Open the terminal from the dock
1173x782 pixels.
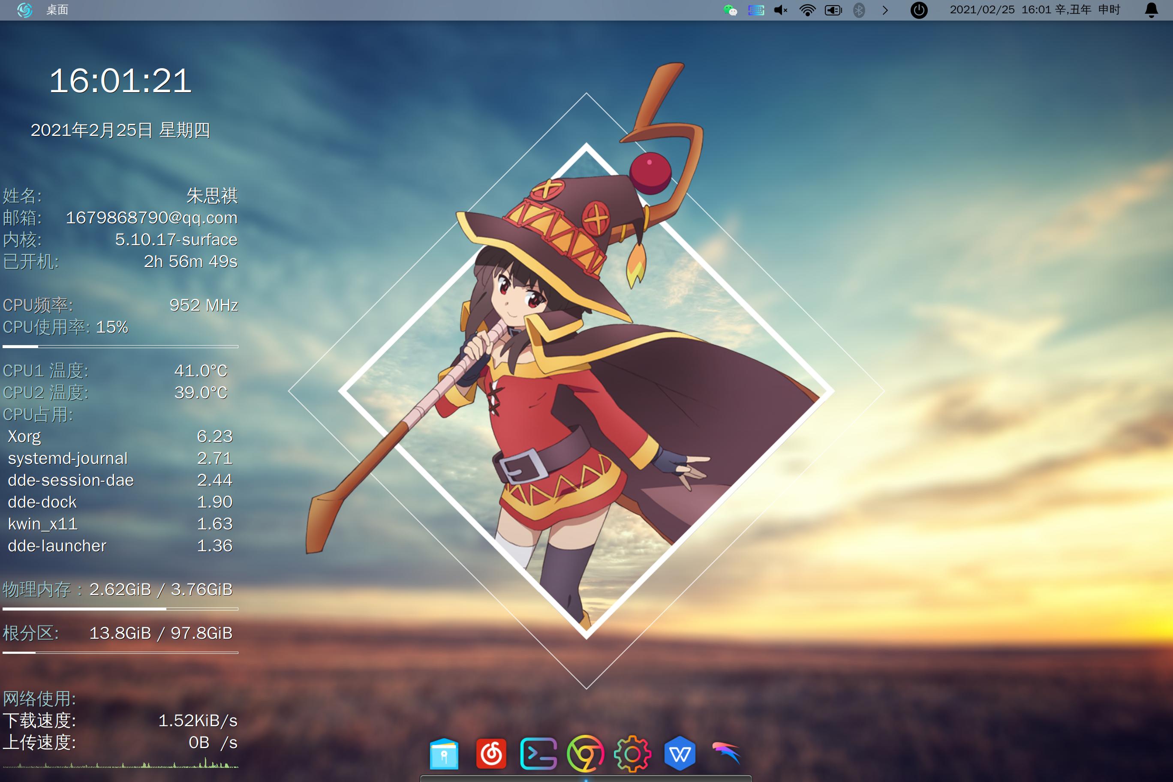pos(538,754)
